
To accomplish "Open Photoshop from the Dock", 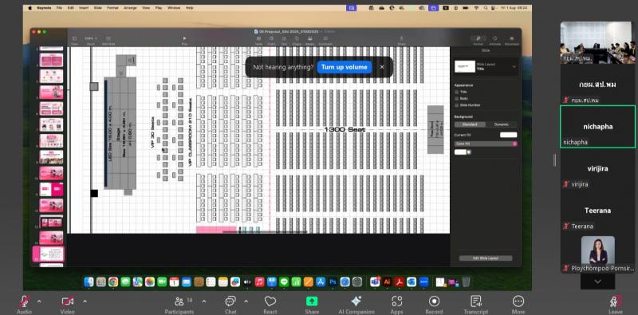I will (x=333, y=282).
